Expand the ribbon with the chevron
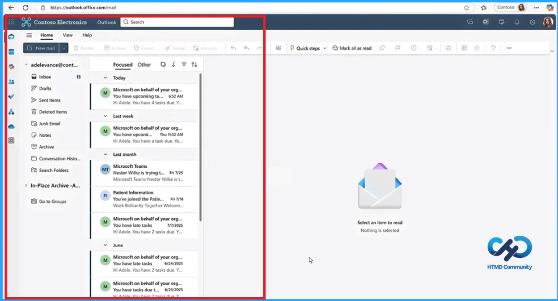The width and height of the screenshot is (558, 301). pos(552,51)
